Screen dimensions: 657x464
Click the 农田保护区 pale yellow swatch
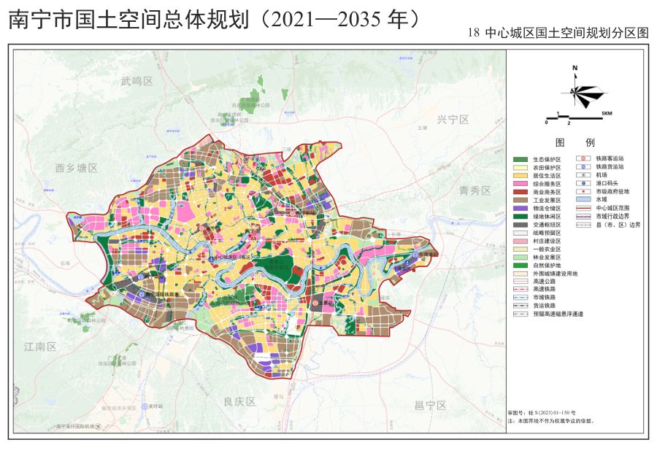[x=520, y=168]
